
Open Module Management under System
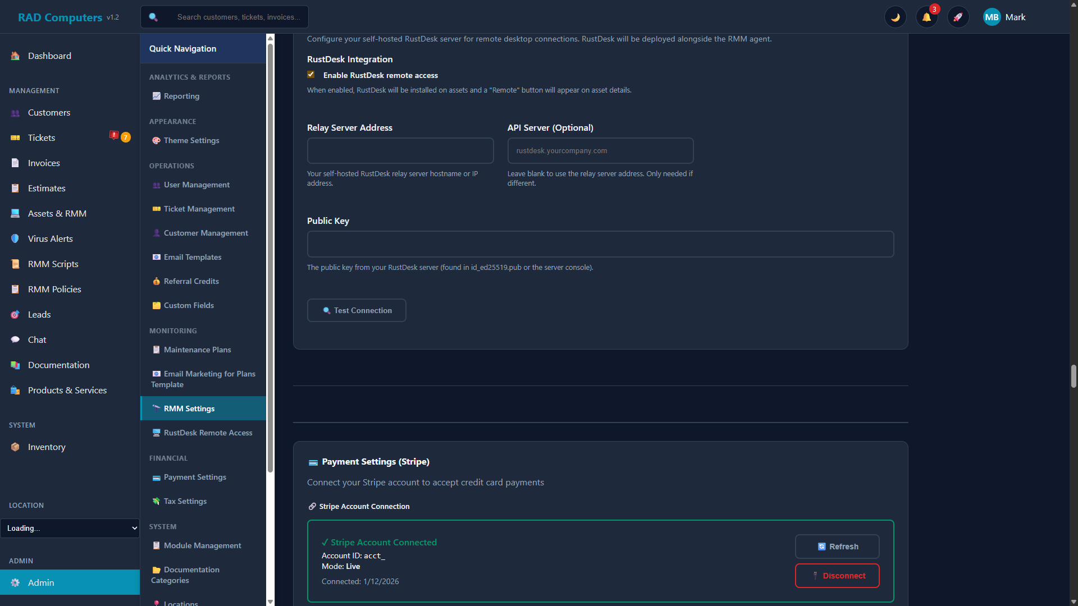tap(202, 545)
